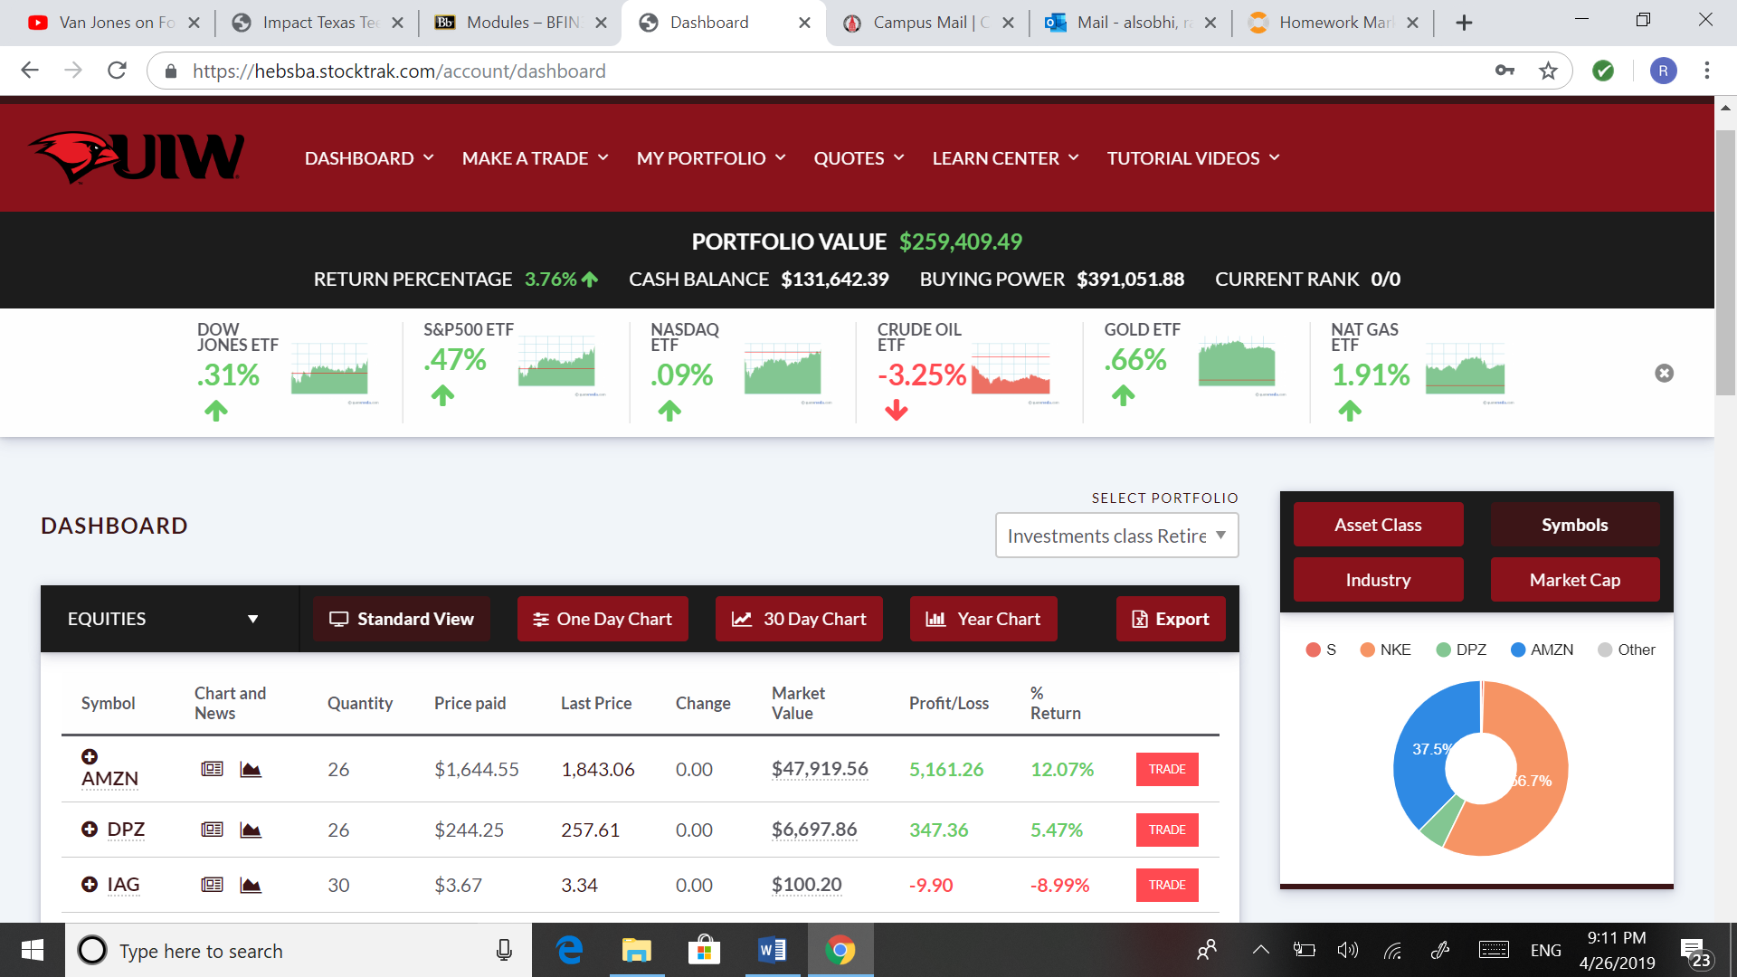Export the equities table
This screenshot has height=977, width=1737.
(1171, 619)
